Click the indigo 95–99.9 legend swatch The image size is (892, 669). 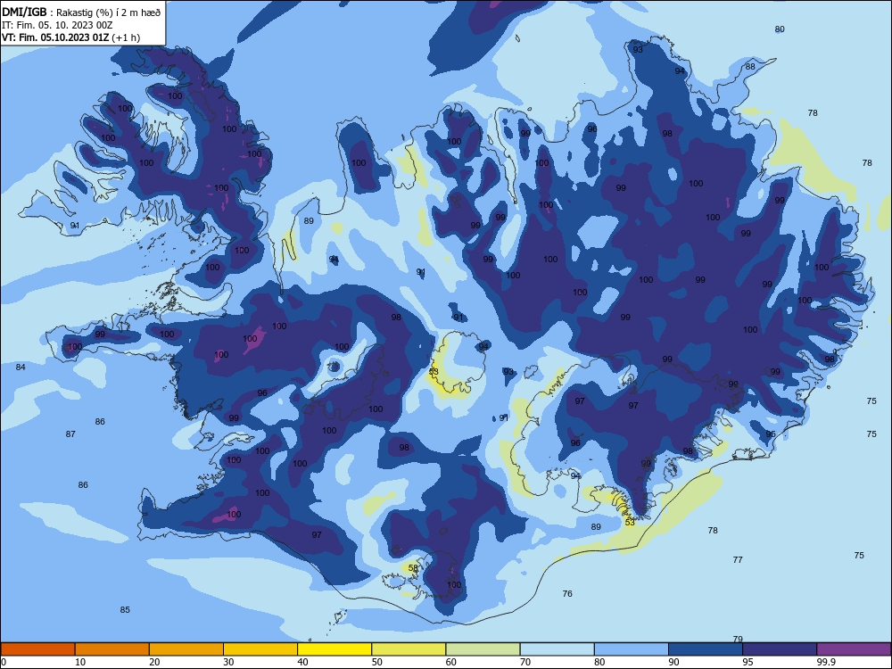[780, 649]
